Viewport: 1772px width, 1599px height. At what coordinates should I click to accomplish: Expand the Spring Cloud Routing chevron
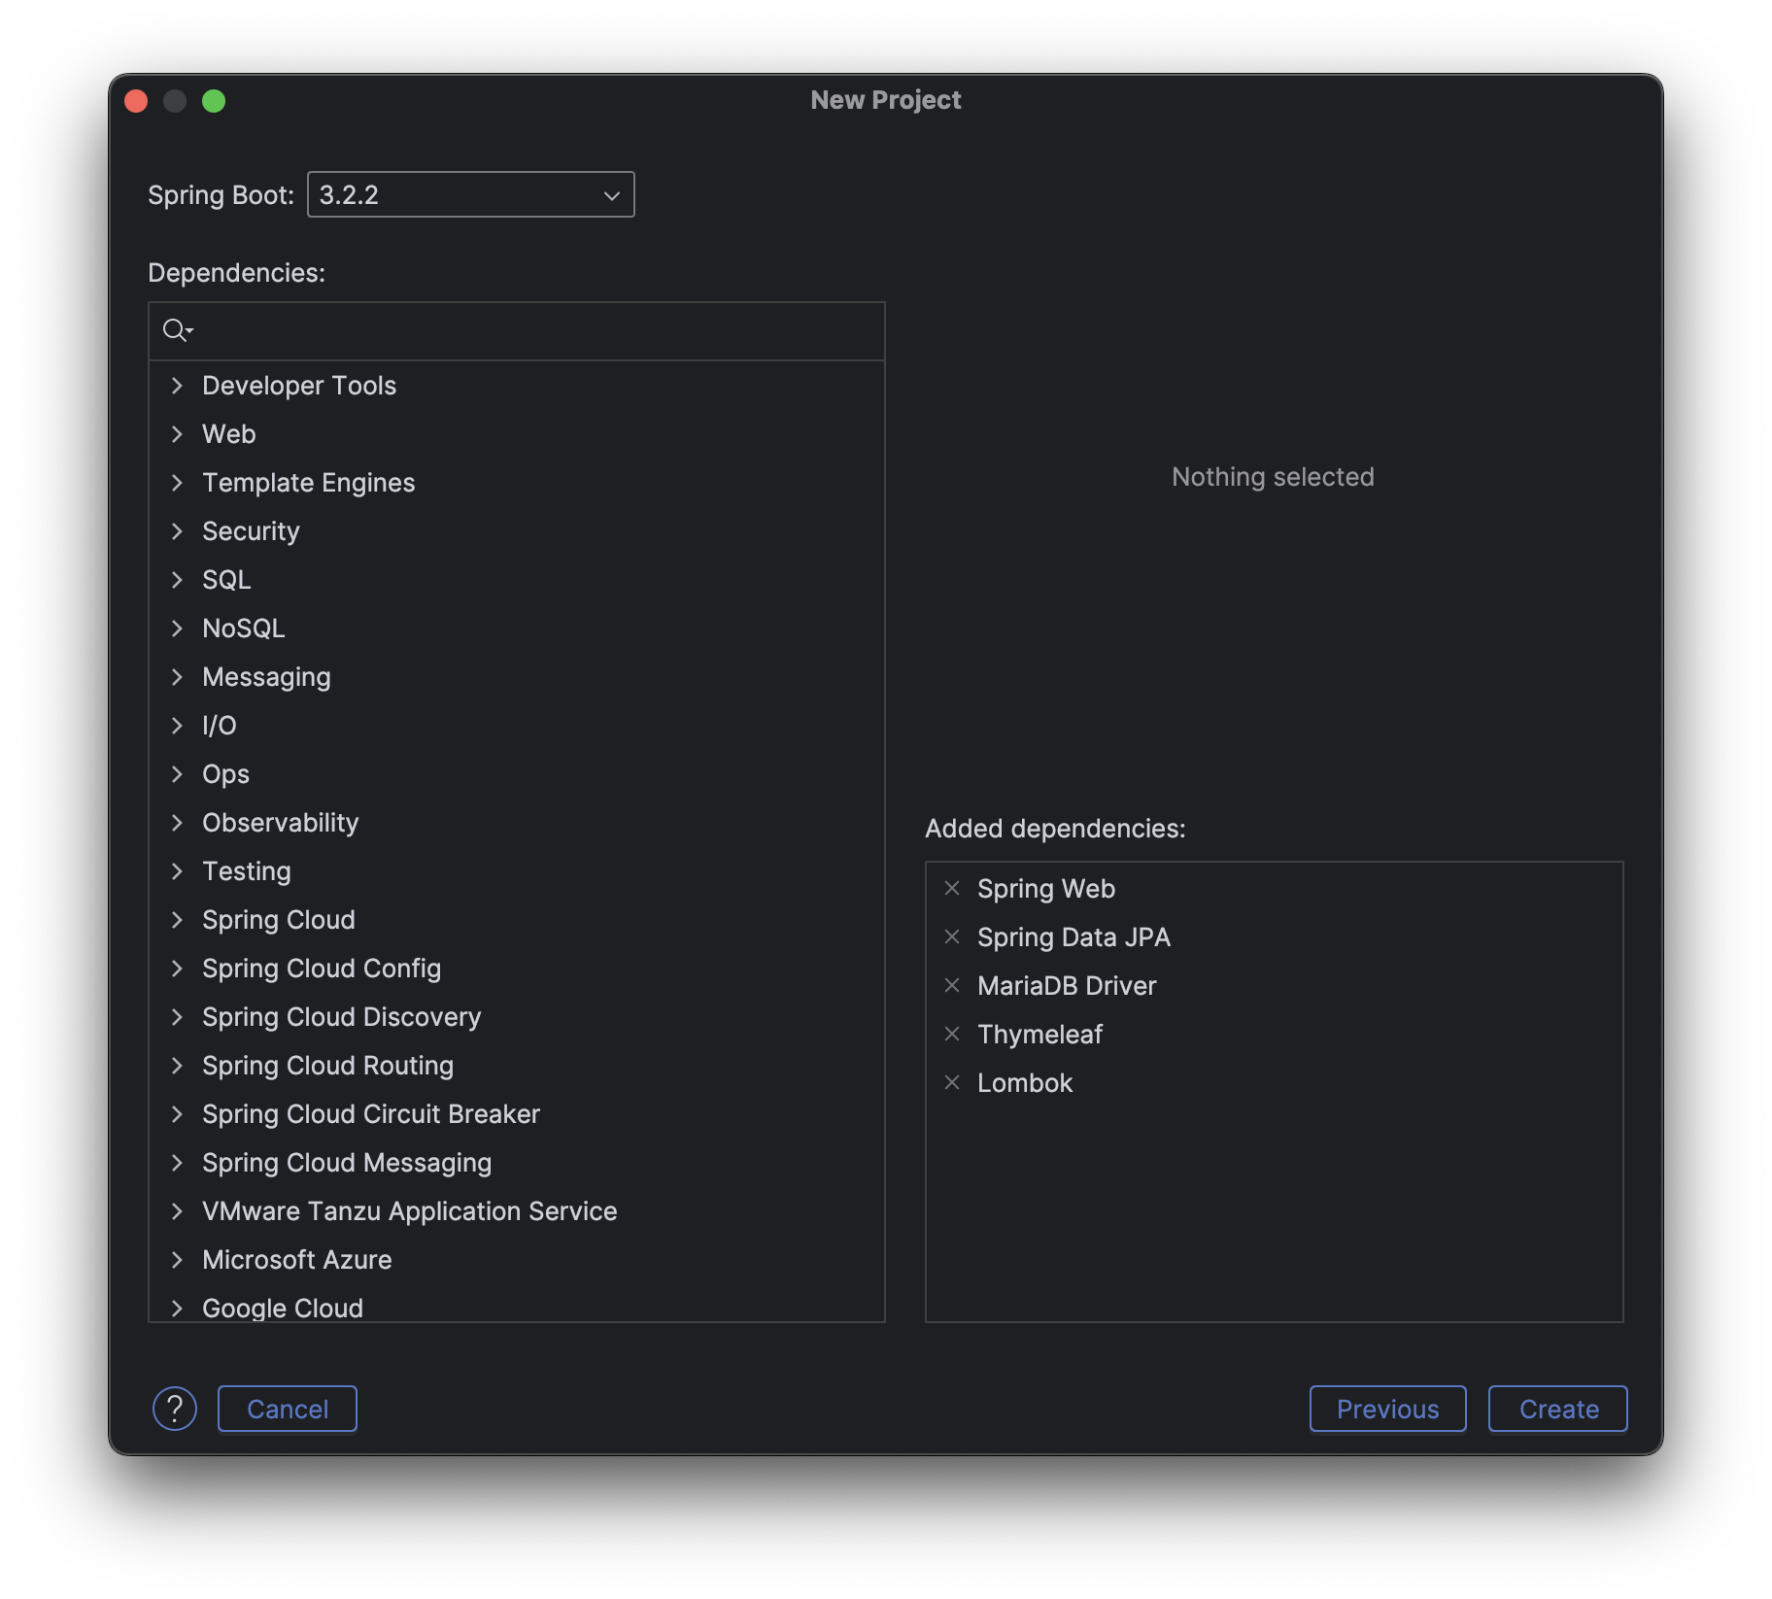[177, 1066]
